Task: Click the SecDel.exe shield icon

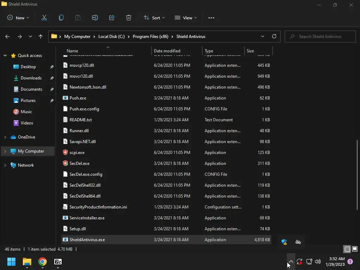Action: click(x=65, y=163)
